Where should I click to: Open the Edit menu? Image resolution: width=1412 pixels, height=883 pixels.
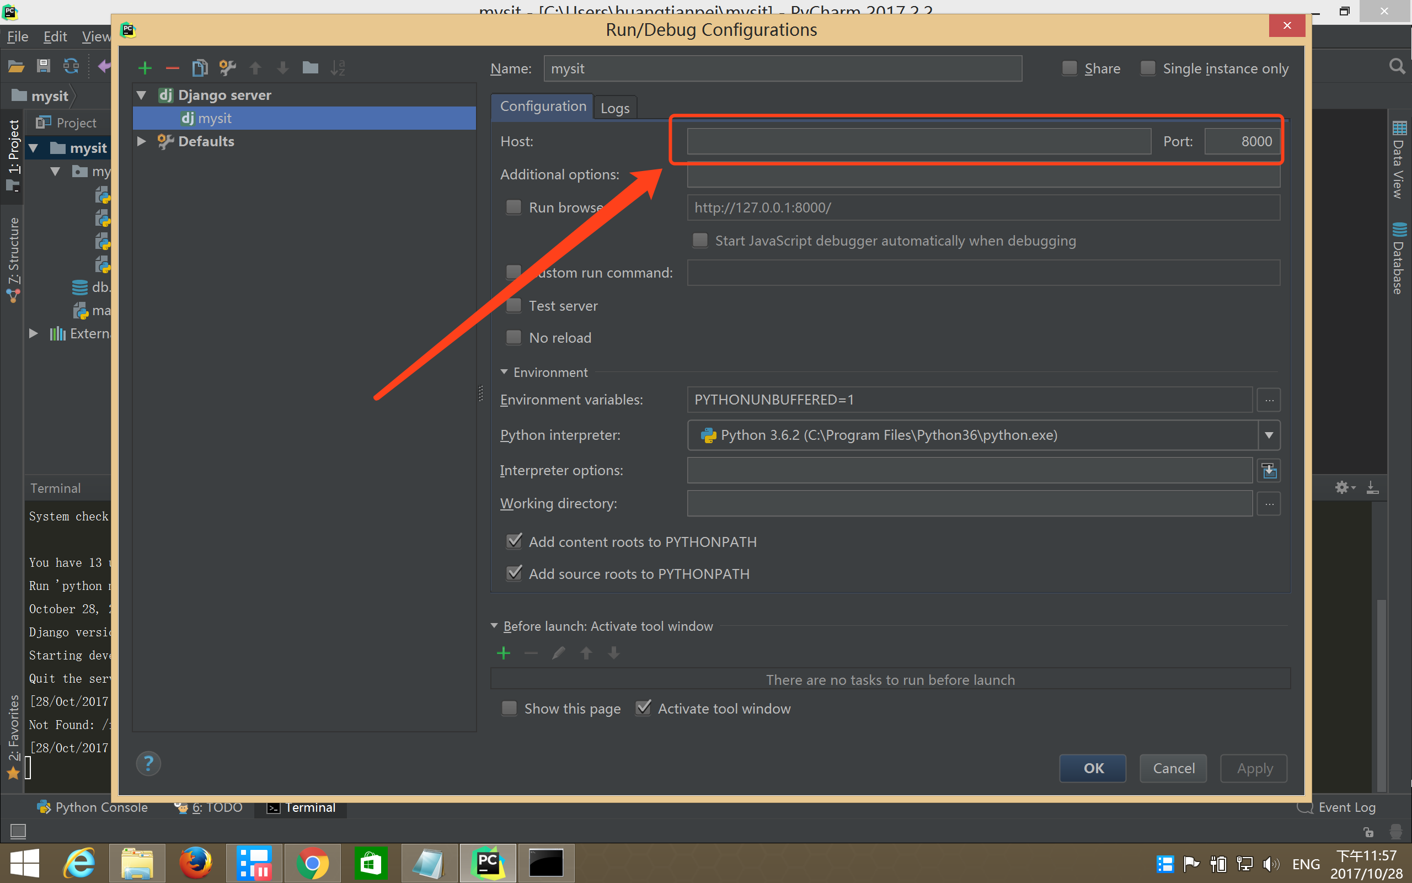(x=55, y=37)
